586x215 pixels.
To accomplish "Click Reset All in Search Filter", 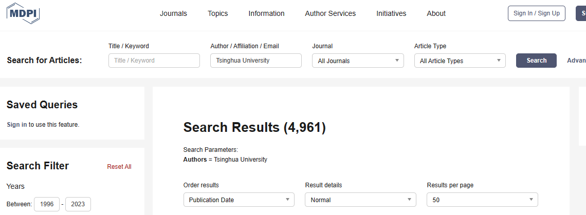I will (119, 166).
